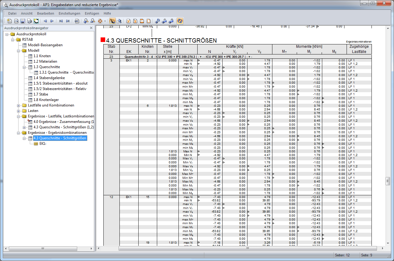This screenshot has width=394, height=261.
Task: Select 1.8 Knotenlager in the tree
Action: pos(46,100)
